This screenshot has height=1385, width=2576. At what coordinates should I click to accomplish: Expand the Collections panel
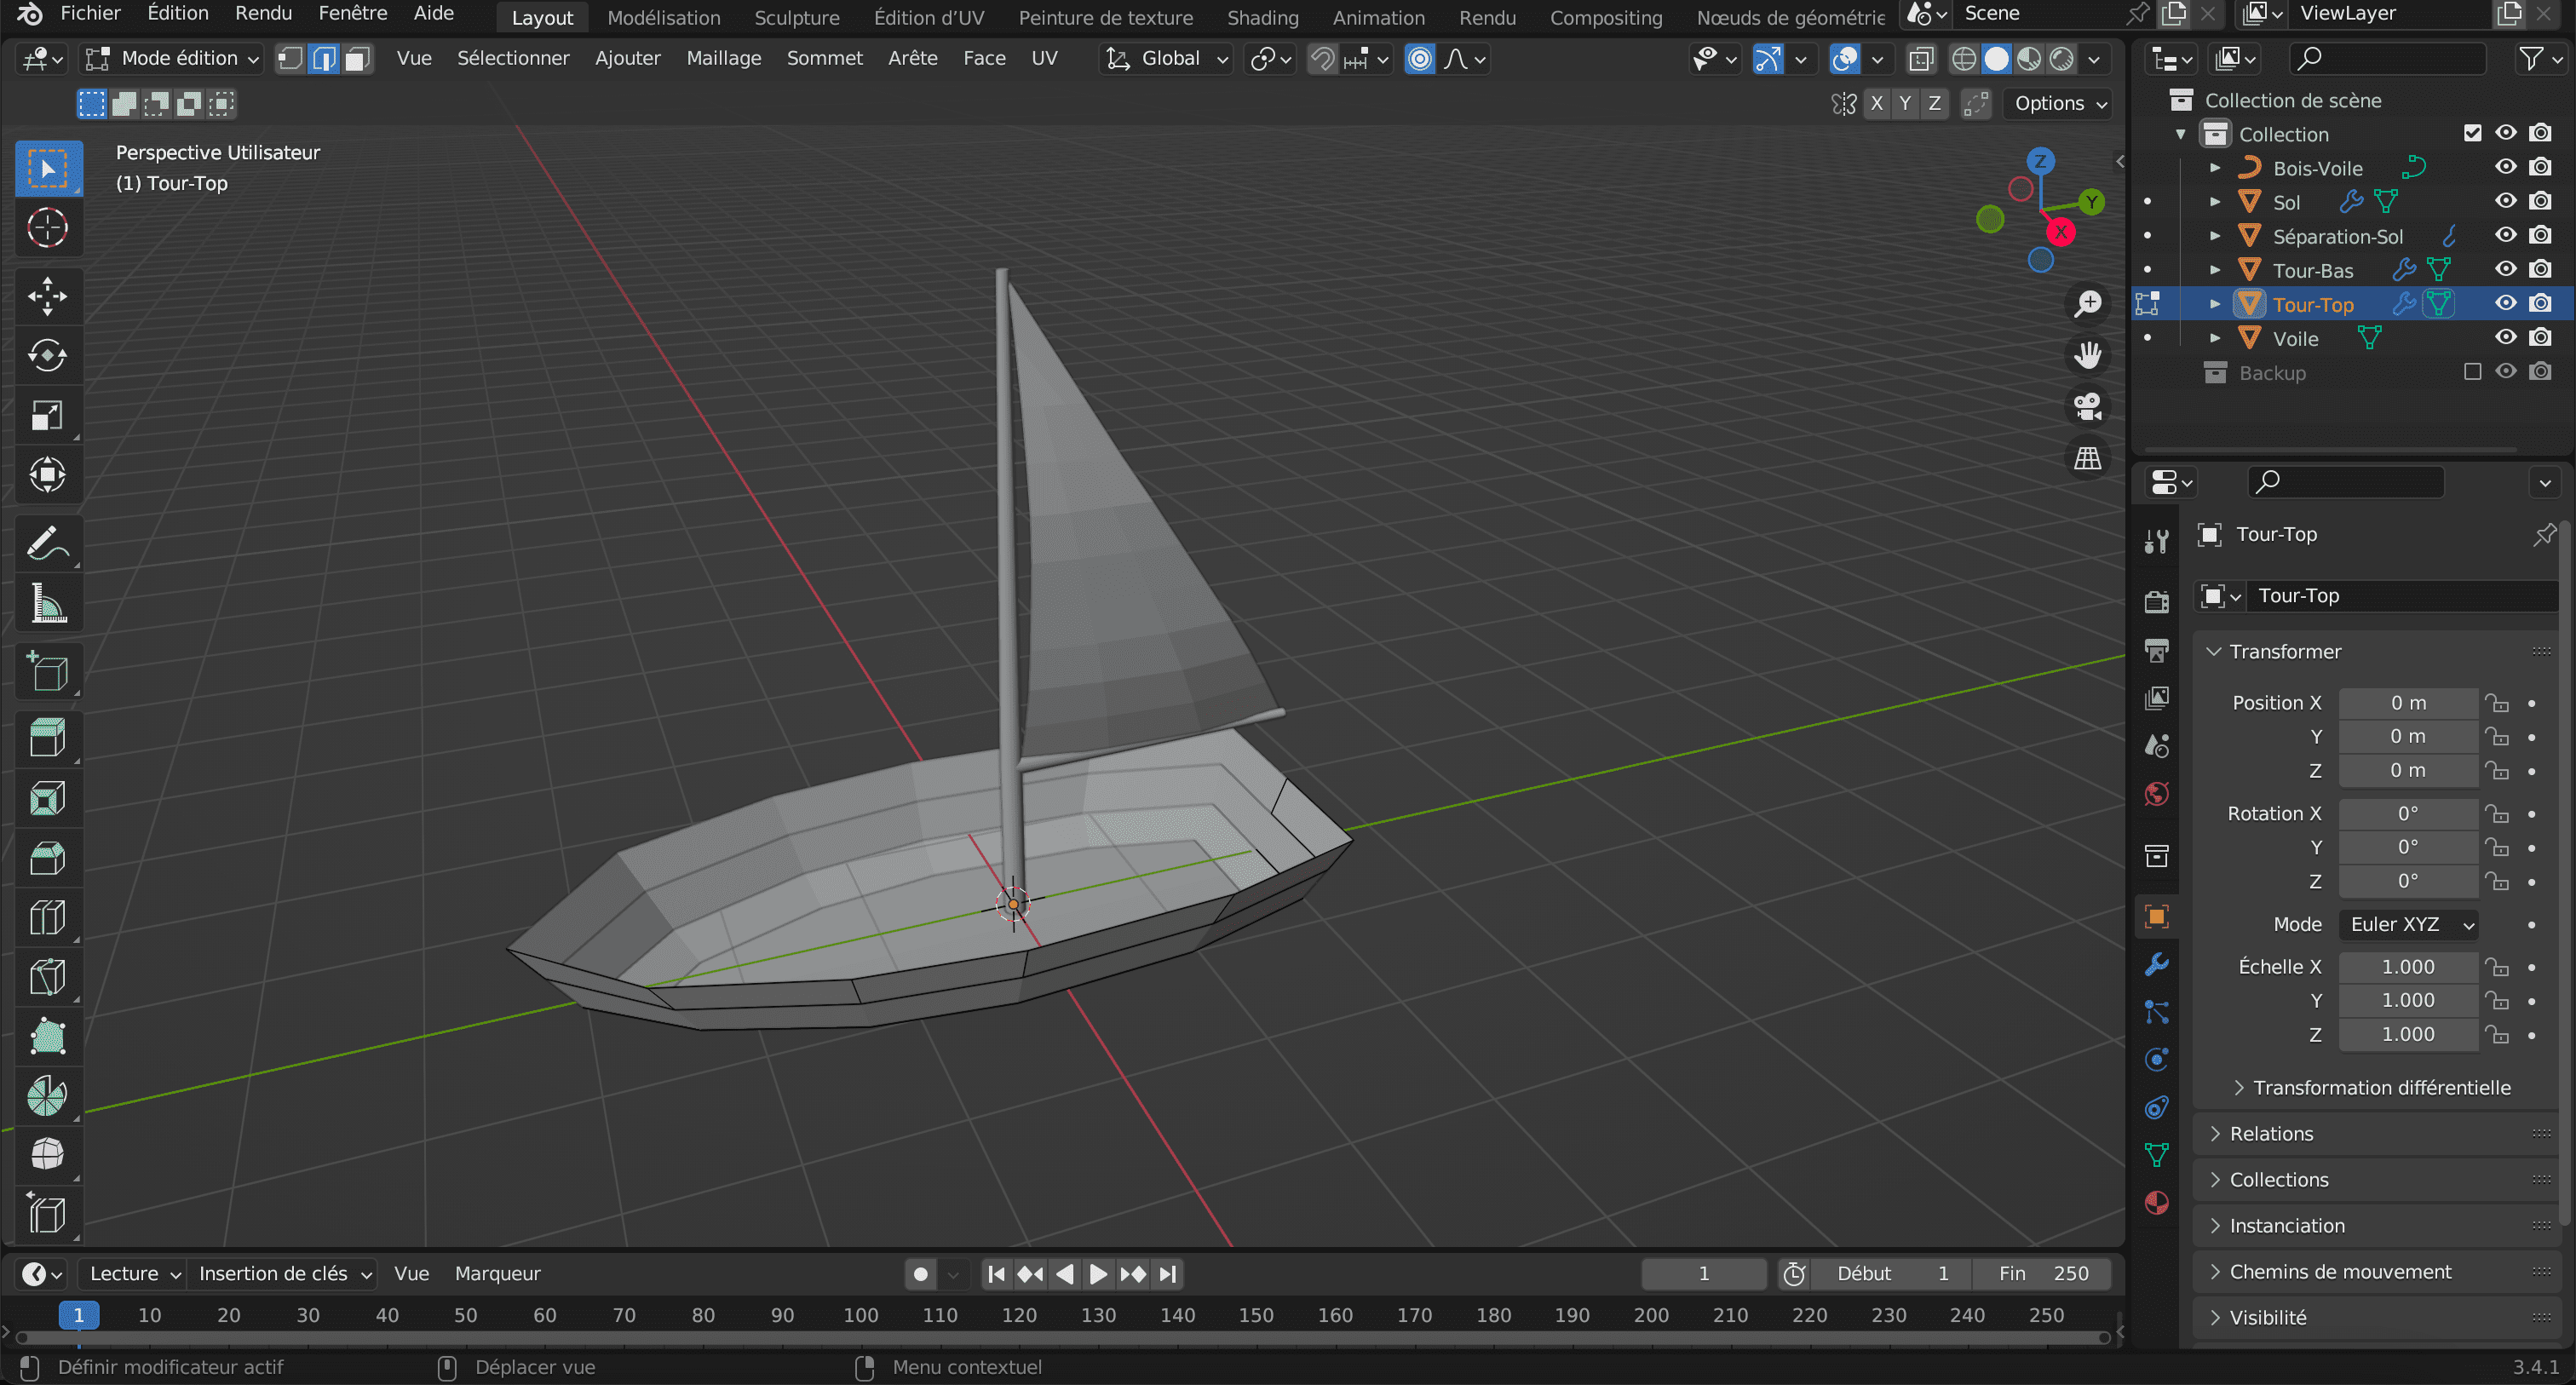coord(2279,1180)
